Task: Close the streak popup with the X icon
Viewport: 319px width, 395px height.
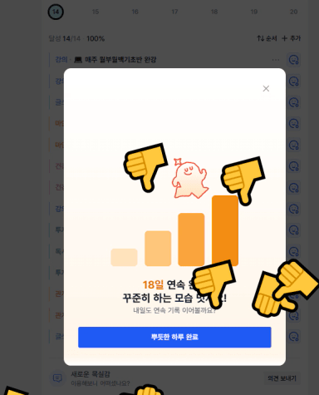Action: click(266, 88)
